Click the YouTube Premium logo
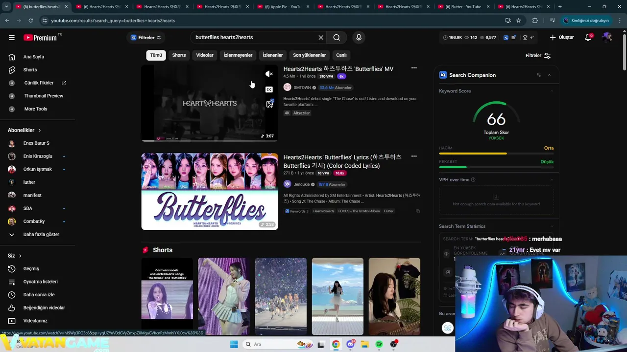627x352 pixels. [40, 38]
